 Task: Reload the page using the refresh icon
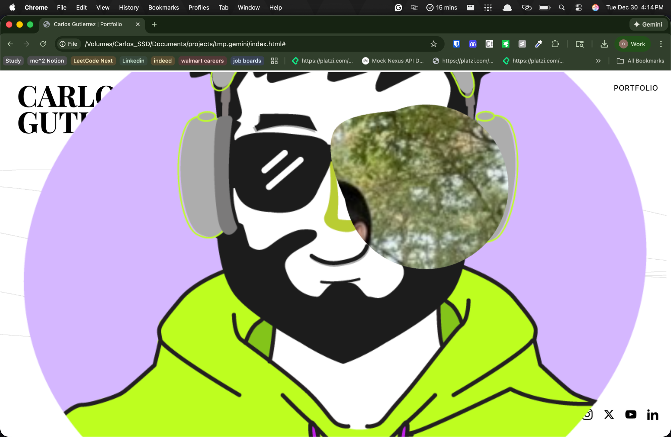[x=43, y=44]
